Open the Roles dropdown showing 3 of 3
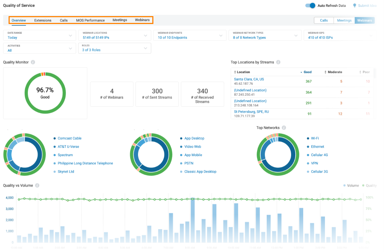Screen dimensions: 384x252 [x=114, y=48]
